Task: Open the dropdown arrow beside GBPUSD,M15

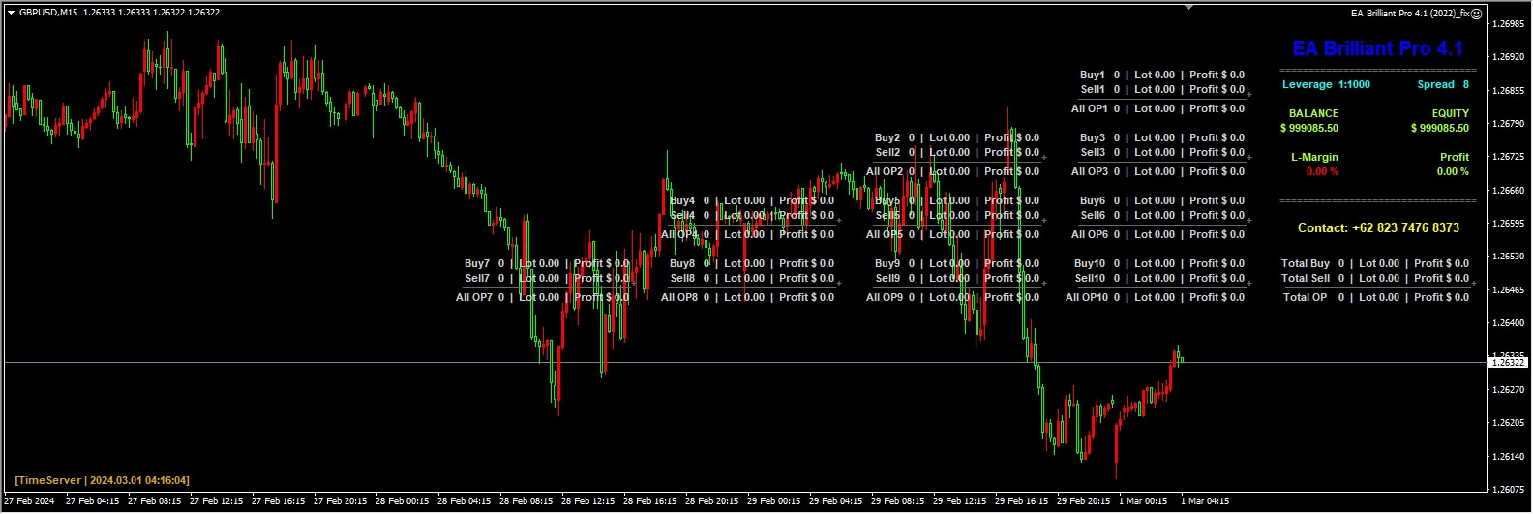Action: click(x=11, y=13)
